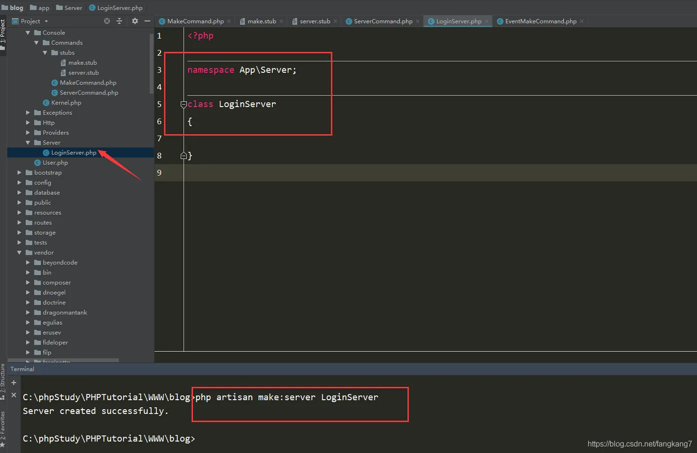Viewport: 697px width, 453px height.
Task: Select server.stub file in tree
Action: point(79,72)
